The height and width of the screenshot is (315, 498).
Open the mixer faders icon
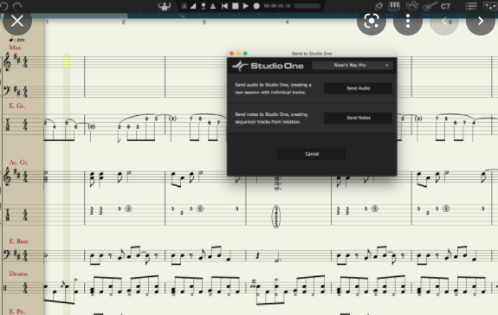pos(490,6)
